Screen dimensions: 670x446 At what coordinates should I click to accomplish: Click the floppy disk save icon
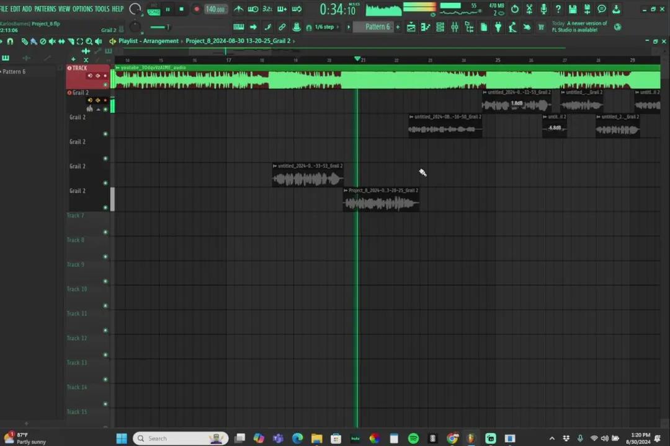(572, 9)
